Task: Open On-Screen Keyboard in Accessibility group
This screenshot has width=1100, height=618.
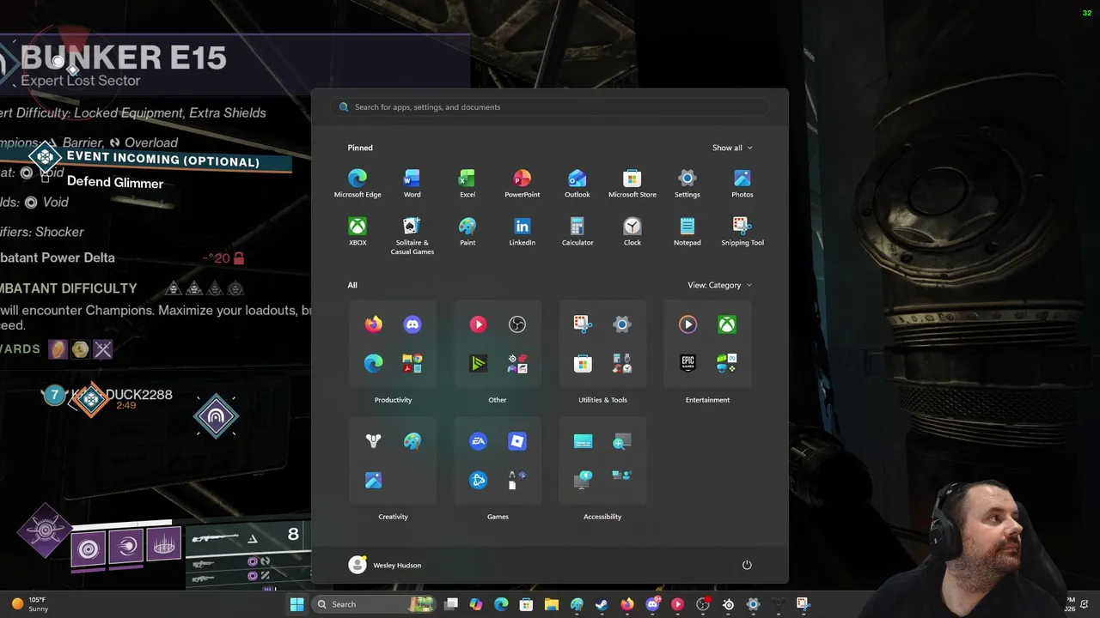Action: [x=583, y=441]
